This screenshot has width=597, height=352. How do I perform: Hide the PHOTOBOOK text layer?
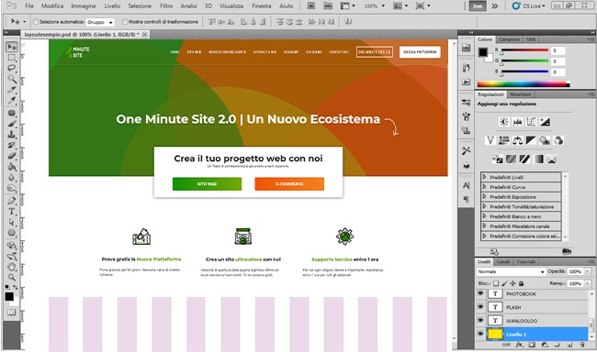[x=480, y=293]
